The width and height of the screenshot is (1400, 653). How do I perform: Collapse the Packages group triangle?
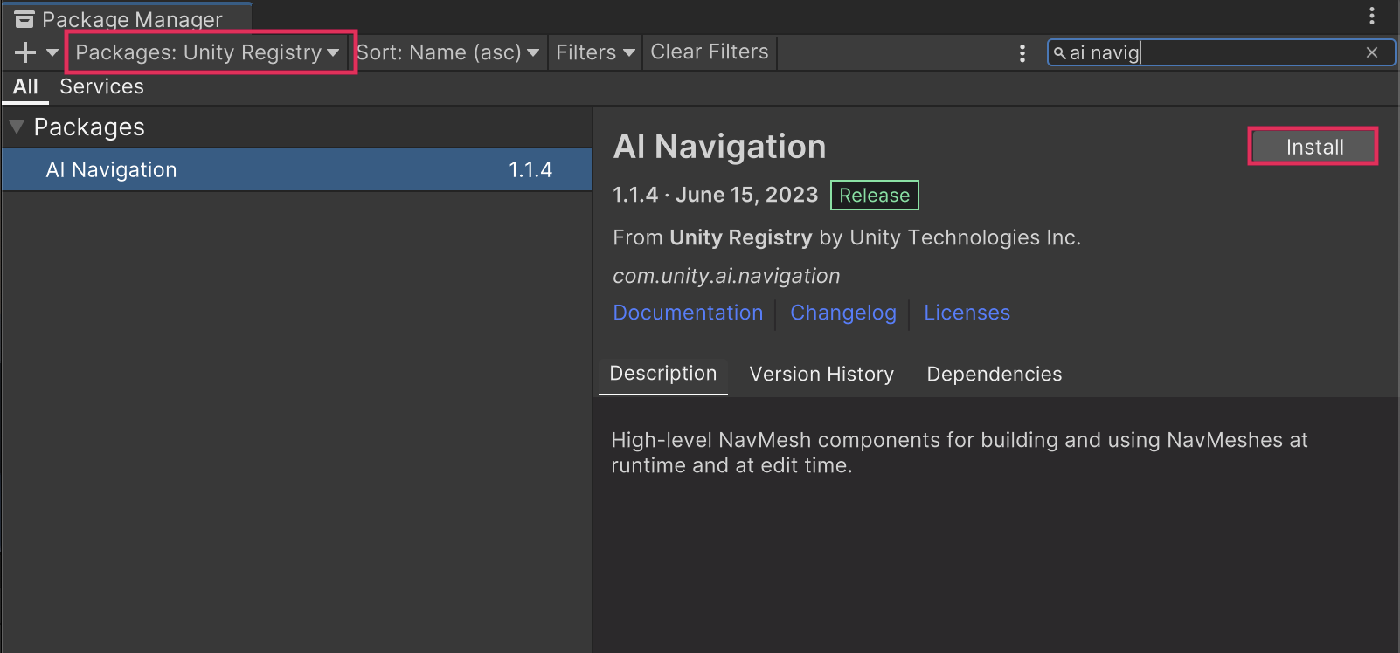pyautogui.click(x=17, y=127)
